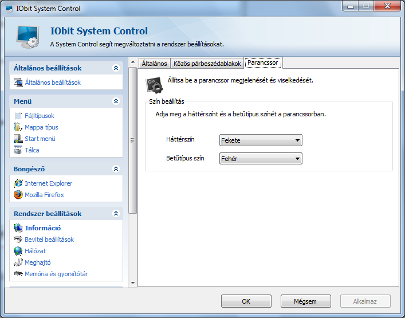Click the sidebar scroll up arrow
The width and height of the screenshot is (405, 318).
tap(133, 62)
